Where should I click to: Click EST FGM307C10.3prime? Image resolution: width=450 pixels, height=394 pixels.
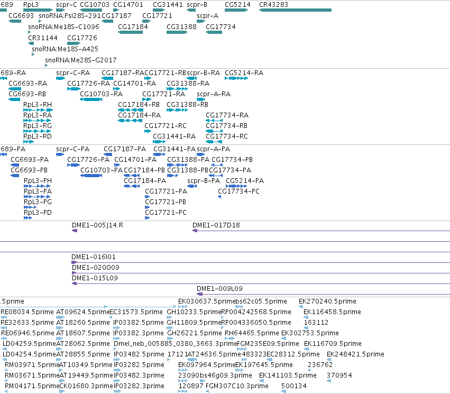tap(237, 386)
